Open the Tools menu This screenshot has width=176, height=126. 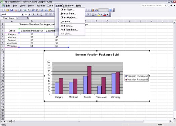(50, 6)
